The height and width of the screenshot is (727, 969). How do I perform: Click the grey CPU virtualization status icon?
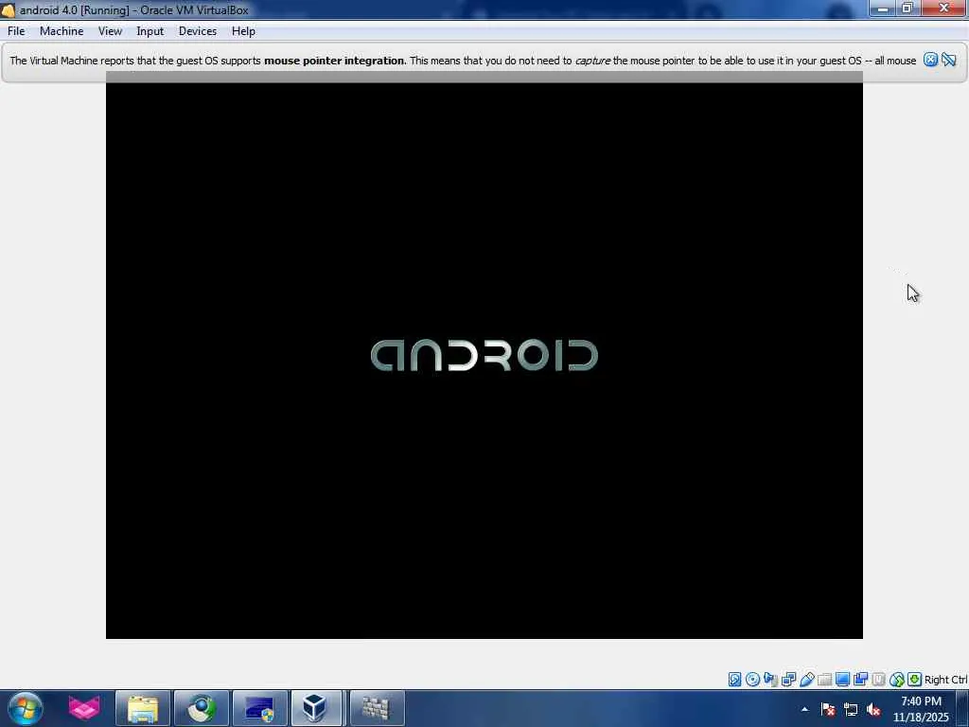tap(878, 680)
